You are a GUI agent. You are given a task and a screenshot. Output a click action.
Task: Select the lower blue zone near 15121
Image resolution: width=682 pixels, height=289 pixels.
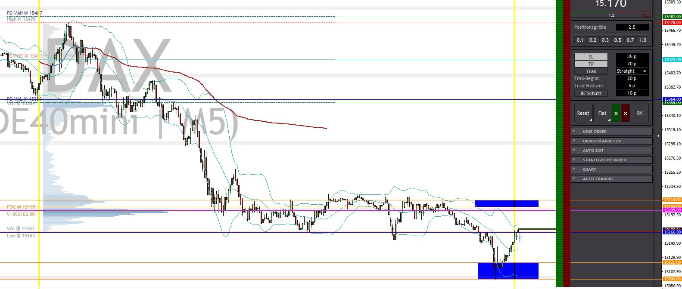[x=508, y=271]
